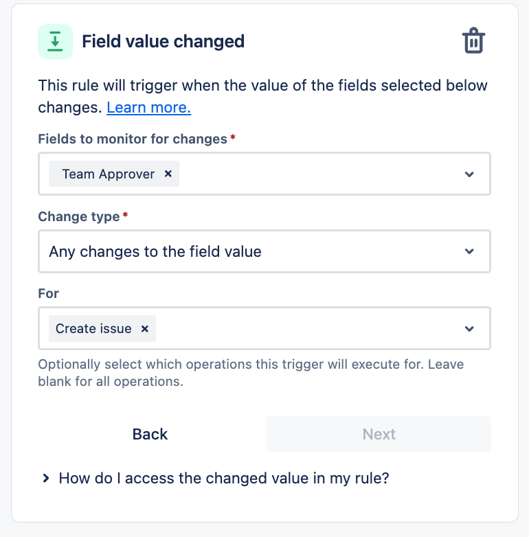The width and height of the screenshot is (529, 537).
Task: Remove the Team Approver tag
Action: click(168, 174)
